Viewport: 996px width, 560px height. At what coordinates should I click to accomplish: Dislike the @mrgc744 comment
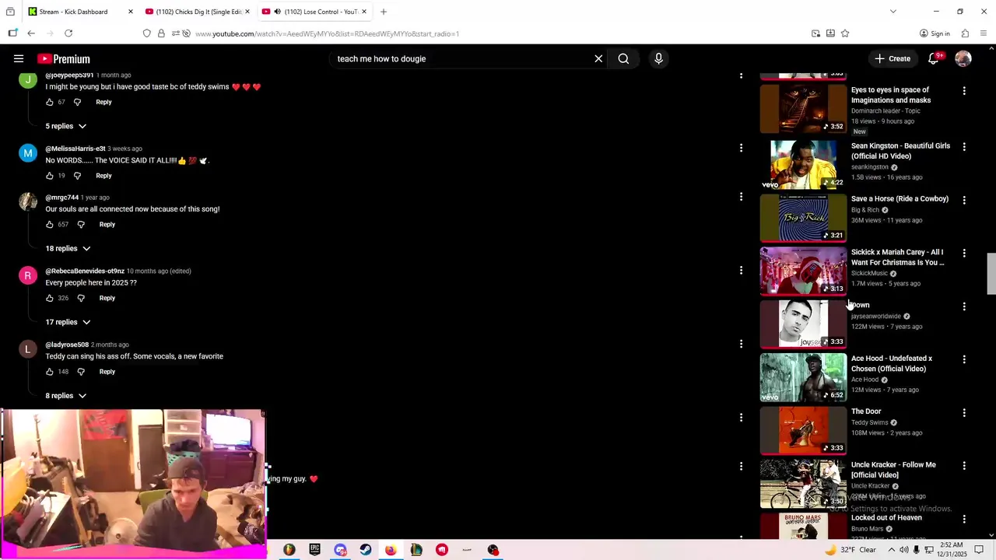click(81, 225)
